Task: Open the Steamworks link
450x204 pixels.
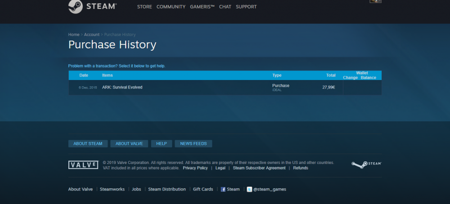Action: (x=112, y=189)
